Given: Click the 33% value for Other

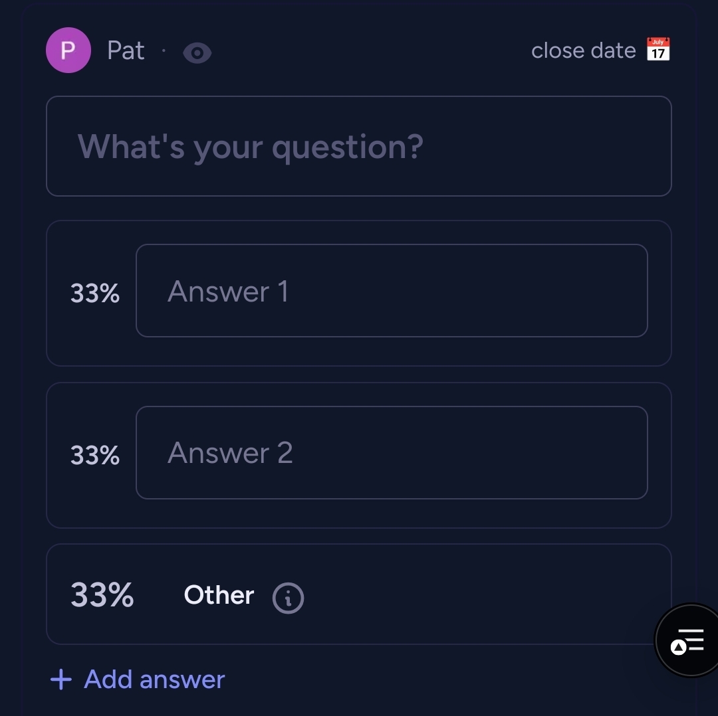Looking at the screenshot, I should click(102, 594).
